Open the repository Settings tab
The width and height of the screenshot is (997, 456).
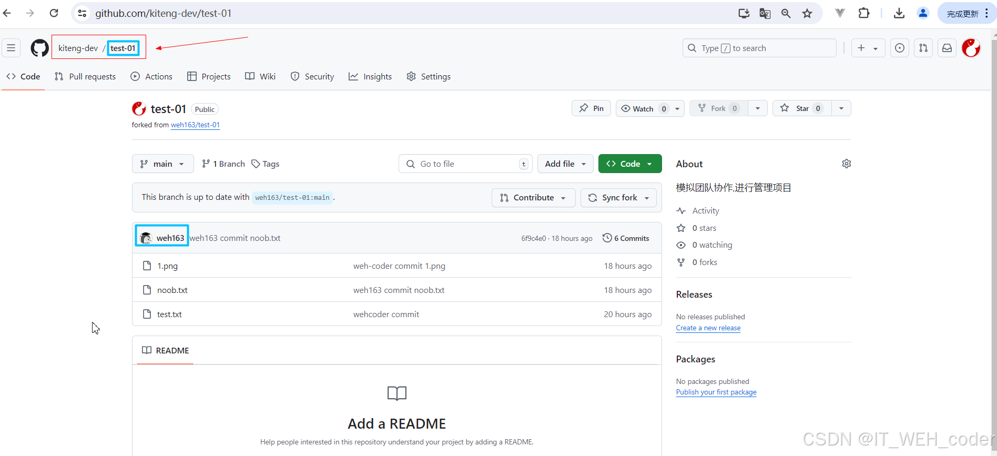point(429,76)
